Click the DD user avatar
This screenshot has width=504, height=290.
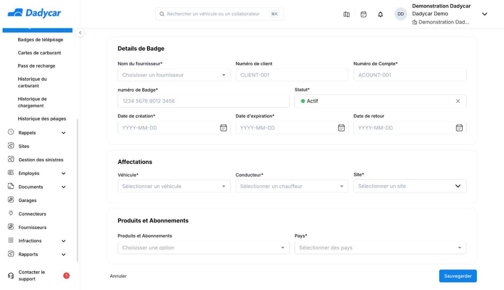401,14
